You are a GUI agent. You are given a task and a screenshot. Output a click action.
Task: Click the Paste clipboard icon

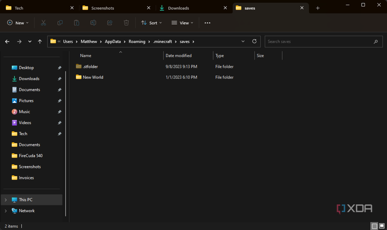pyautogui.click(x=76, y=23)
